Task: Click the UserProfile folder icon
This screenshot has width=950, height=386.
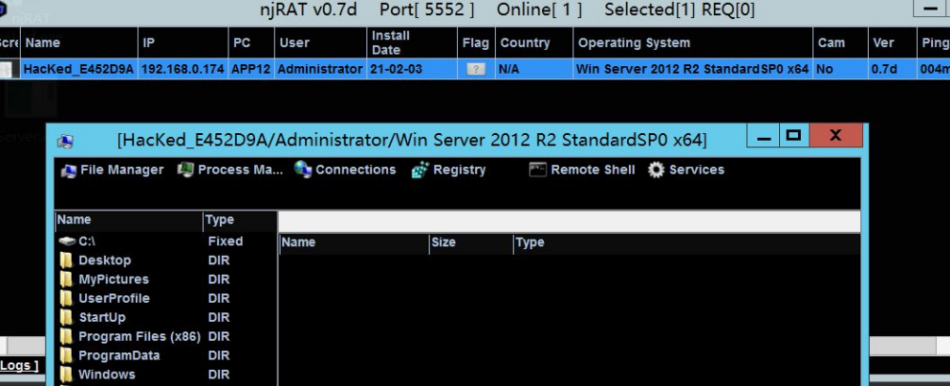Action: pyautogui.click(x=66, y=299)
